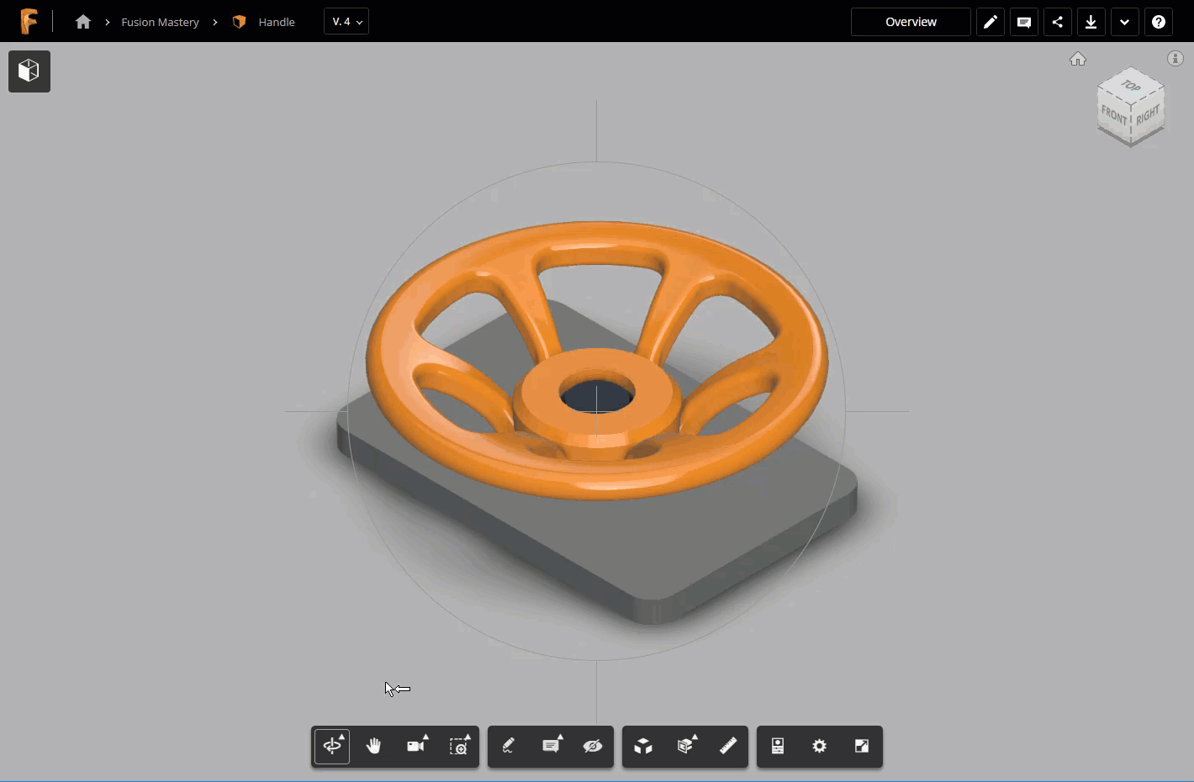Viewport: 1194px width, 782px height.
Task: Click the Overview button
Action: (x=911, y=22)
